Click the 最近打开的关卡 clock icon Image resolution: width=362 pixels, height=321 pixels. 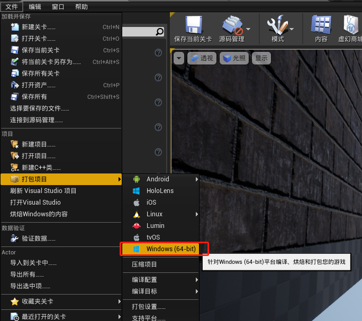click(x=15, y=317)
